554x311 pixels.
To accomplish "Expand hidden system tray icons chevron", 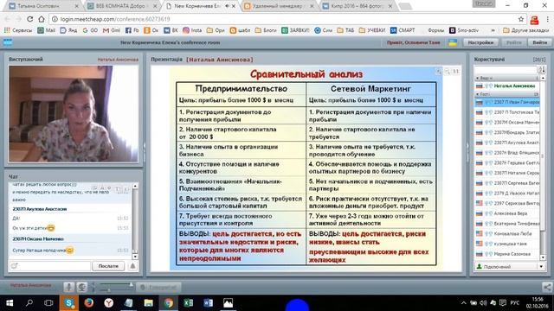I will pos(464,303).
